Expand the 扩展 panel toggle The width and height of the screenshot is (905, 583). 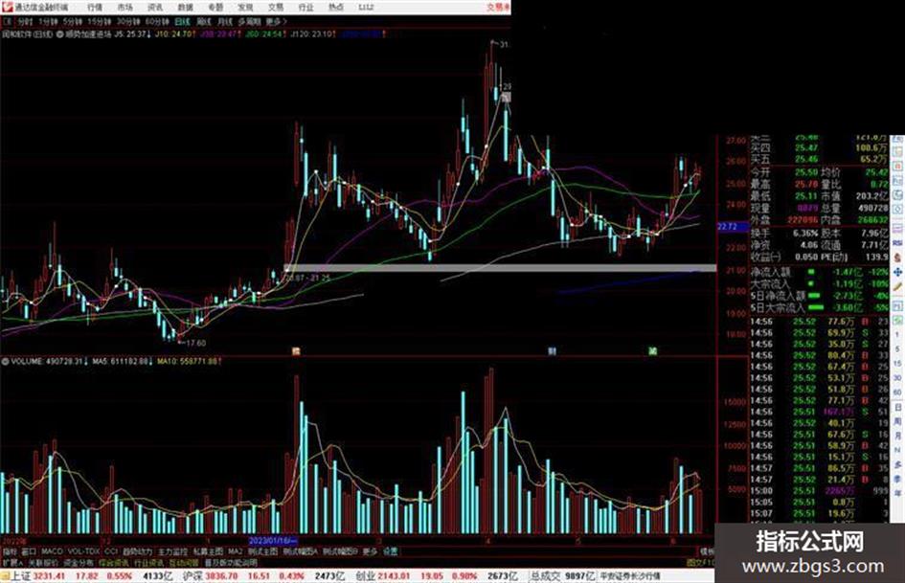coord(12,562)
